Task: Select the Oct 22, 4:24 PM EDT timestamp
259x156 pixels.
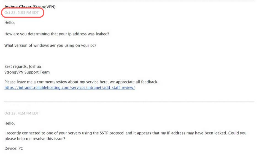Action: point(22,113)
